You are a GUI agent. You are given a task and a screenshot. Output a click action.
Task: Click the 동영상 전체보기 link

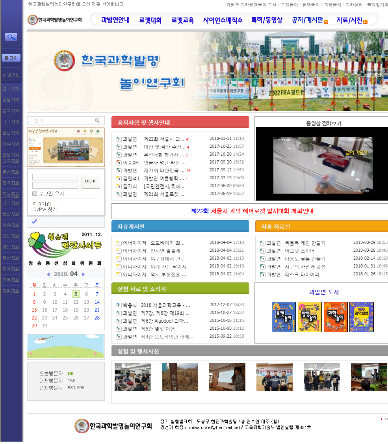click(323, 123)
